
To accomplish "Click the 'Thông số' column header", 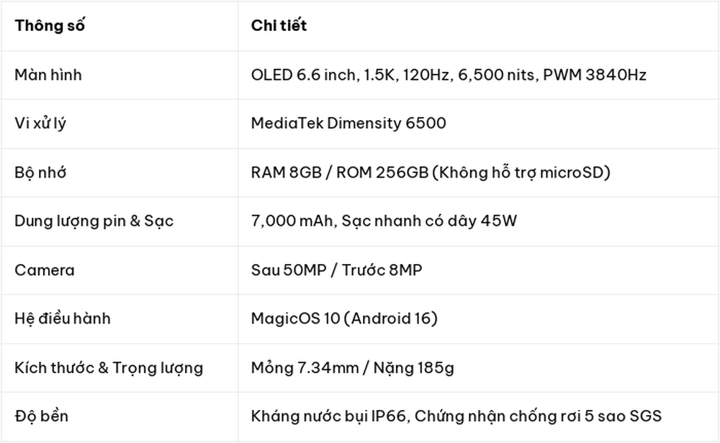I will point(50,26).
